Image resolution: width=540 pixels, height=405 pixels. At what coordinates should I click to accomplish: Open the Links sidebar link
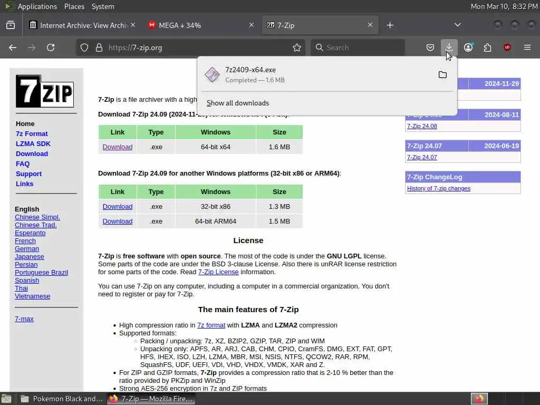tap(24, 184)
